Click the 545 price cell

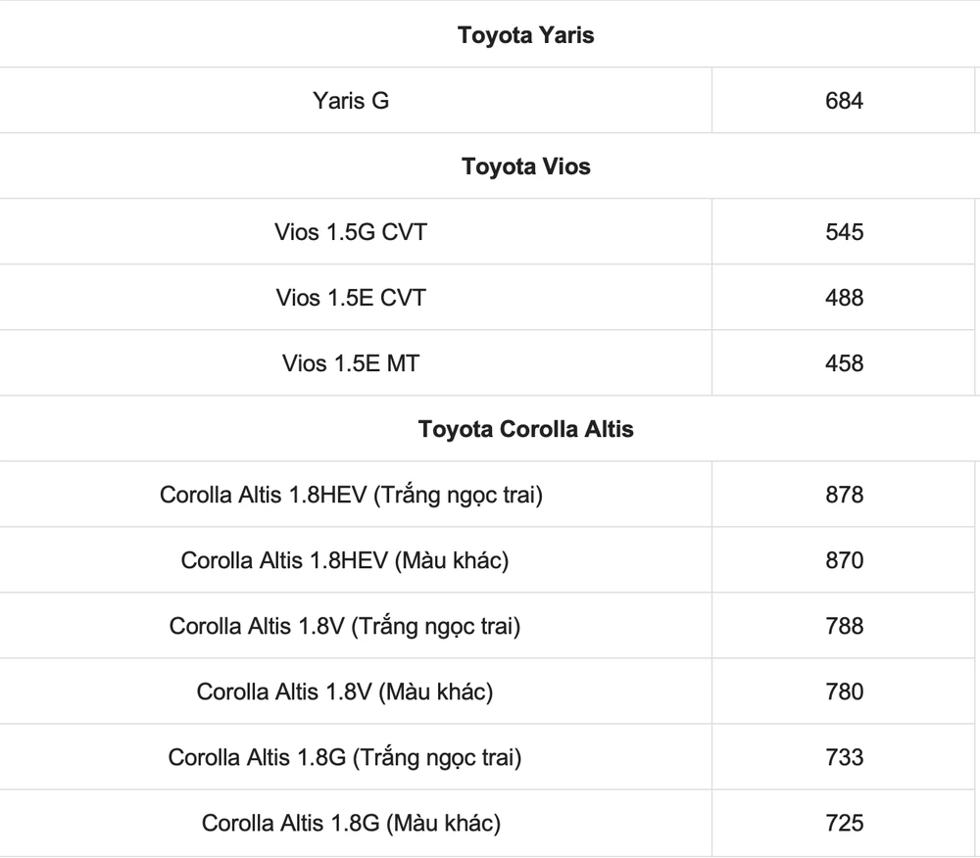844,232
